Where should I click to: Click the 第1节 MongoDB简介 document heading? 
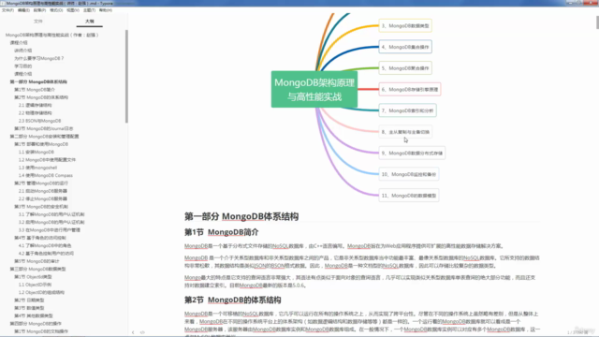click(222, 232)
